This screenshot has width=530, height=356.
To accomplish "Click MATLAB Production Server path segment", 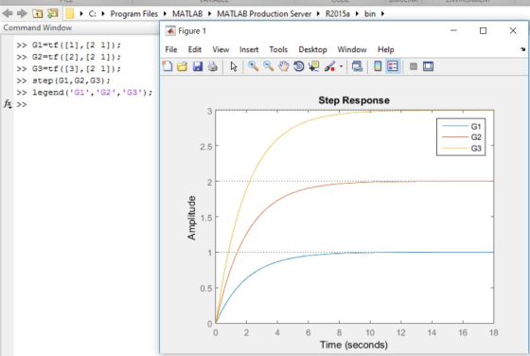I will tap(264, 14).
